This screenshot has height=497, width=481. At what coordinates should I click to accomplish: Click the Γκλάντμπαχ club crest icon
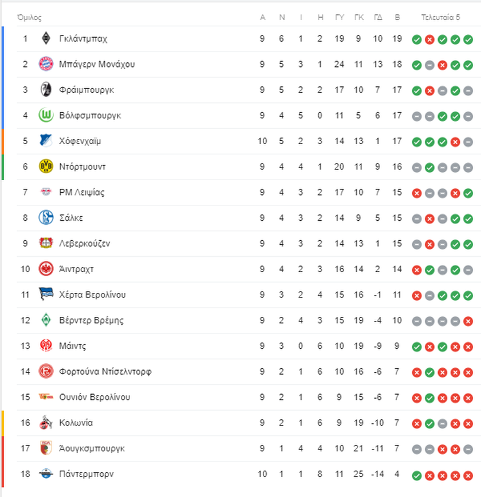pos(46,38)
